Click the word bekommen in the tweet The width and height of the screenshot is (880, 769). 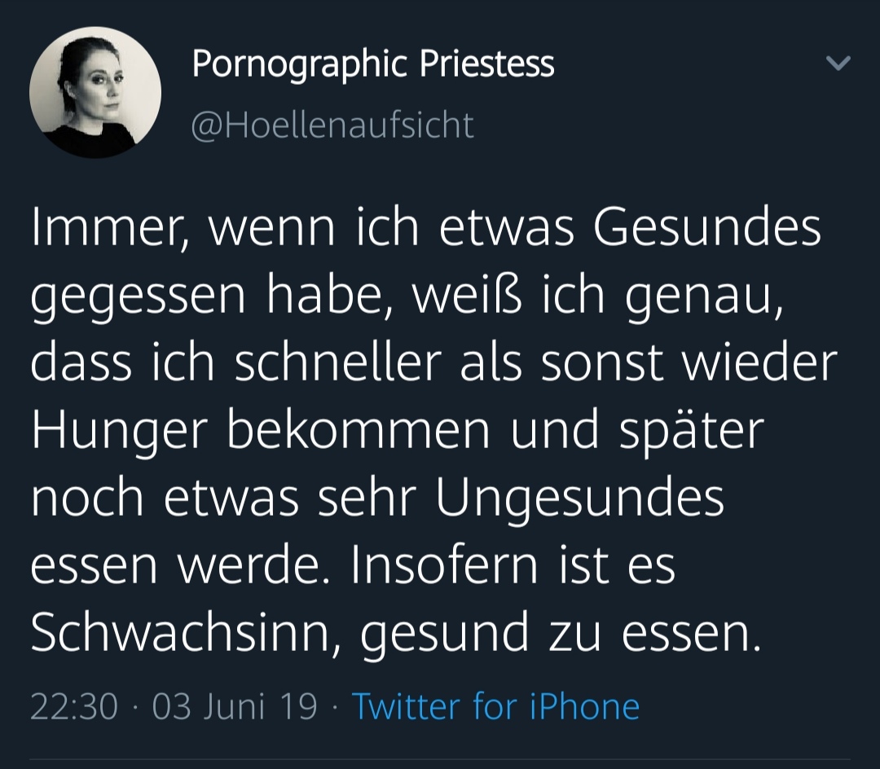[x=359, y=431]
